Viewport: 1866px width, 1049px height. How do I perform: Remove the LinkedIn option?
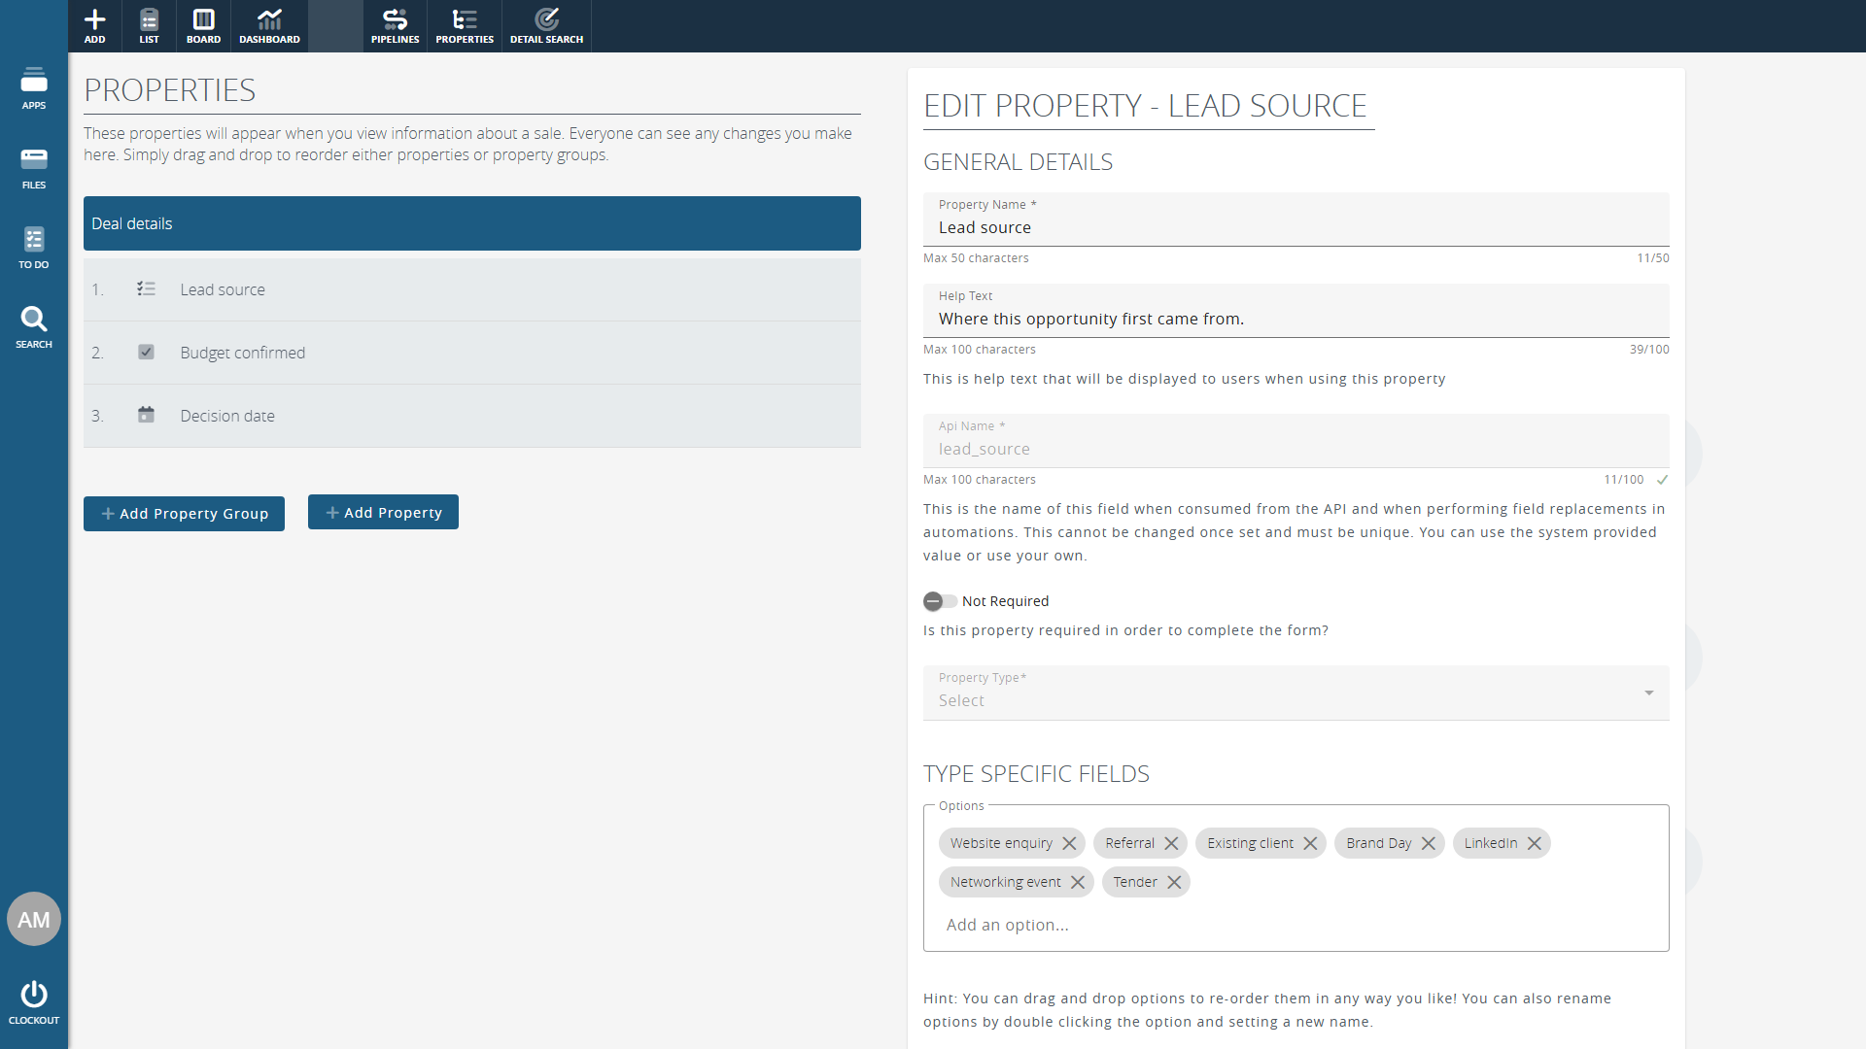[x=1535, y=843]
